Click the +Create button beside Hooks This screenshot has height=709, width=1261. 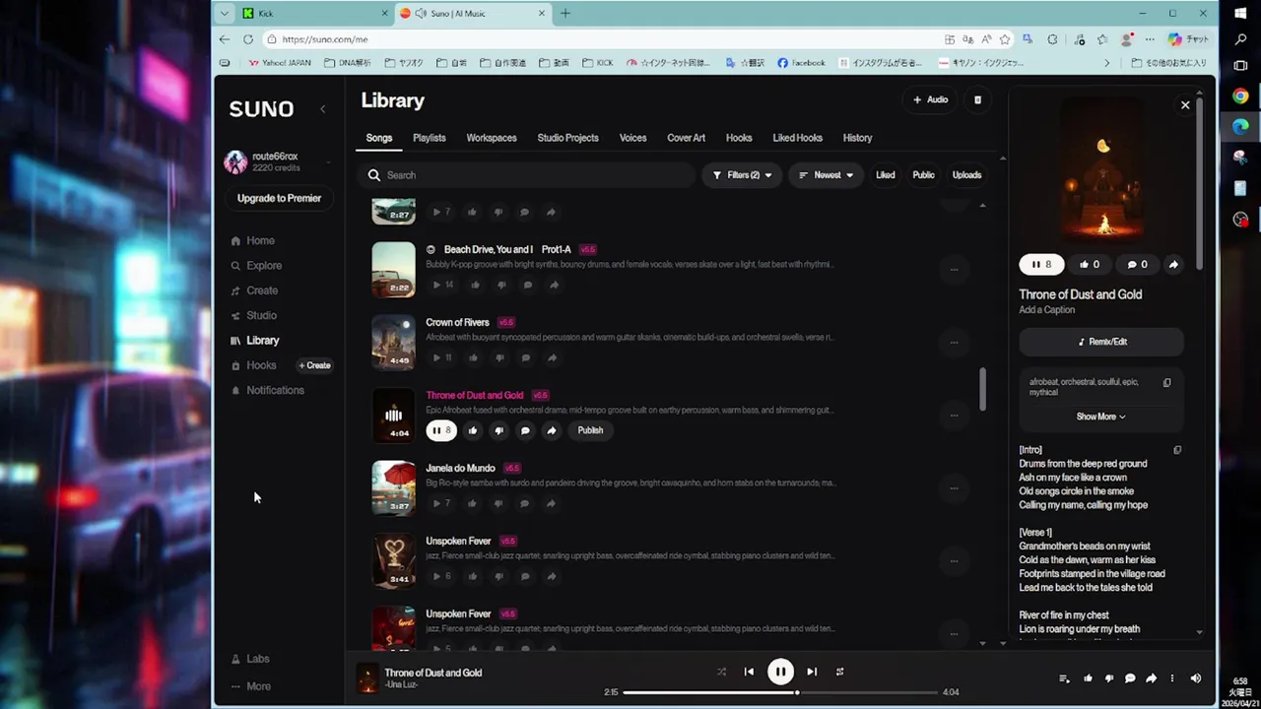point(315,365)
